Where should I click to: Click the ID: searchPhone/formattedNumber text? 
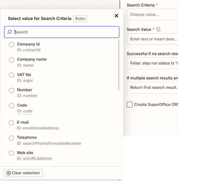49,143
